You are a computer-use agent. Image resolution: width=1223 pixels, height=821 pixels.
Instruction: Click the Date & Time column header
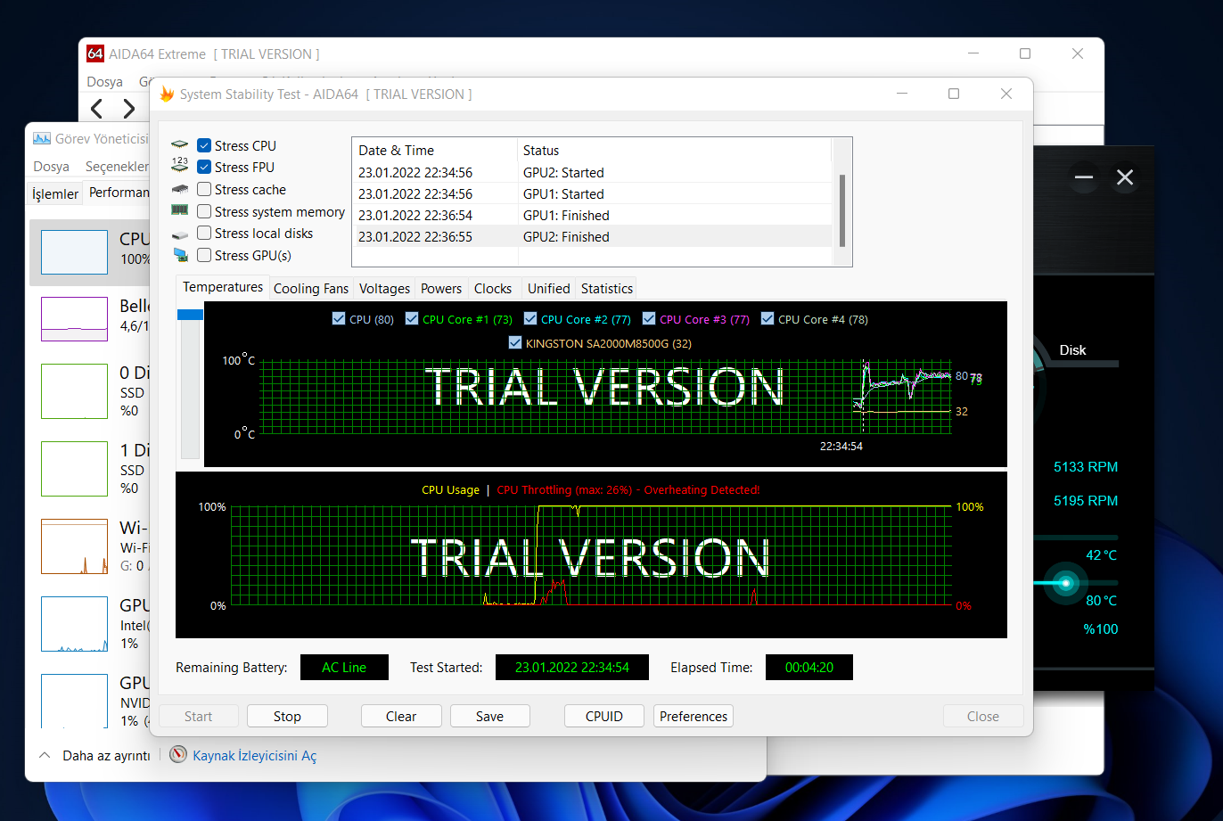[x=435, y=150]
